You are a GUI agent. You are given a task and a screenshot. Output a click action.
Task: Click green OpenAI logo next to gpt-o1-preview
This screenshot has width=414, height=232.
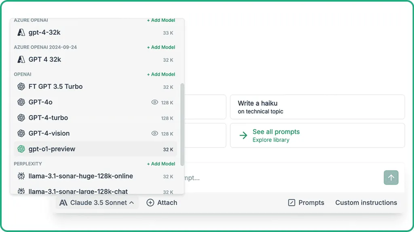21,149
